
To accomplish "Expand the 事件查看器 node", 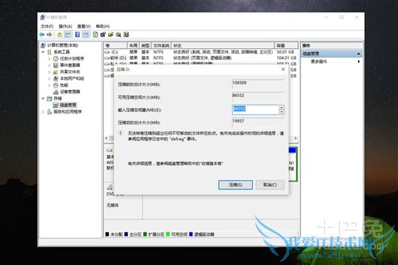I will pos(49,65).
